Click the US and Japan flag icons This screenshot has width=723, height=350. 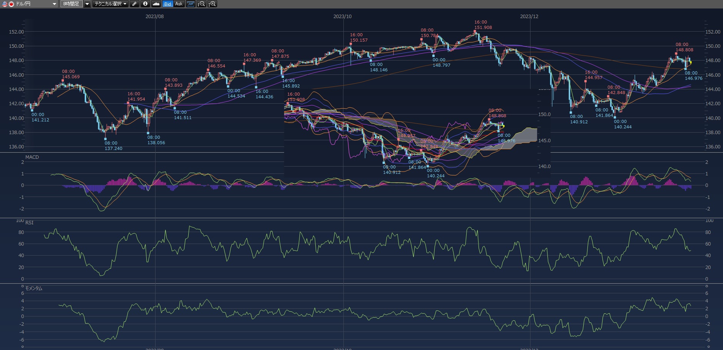8,4
